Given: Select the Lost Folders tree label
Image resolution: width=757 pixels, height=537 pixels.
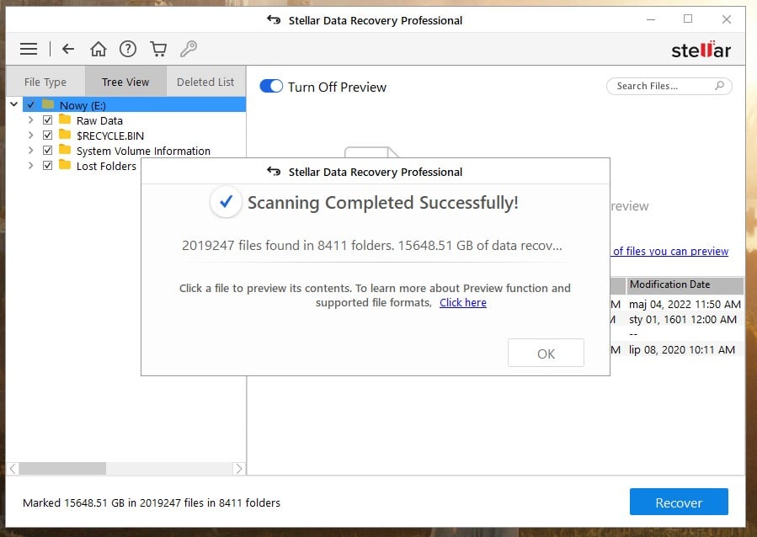Looking at the screenshot, I should [x=106, y=166].
